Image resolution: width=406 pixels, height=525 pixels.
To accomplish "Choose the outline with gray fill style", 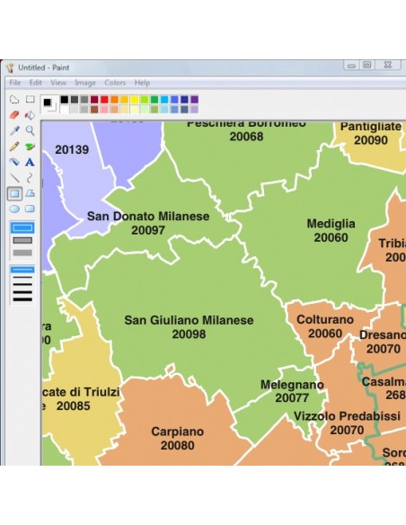I will tap(22, 240).
